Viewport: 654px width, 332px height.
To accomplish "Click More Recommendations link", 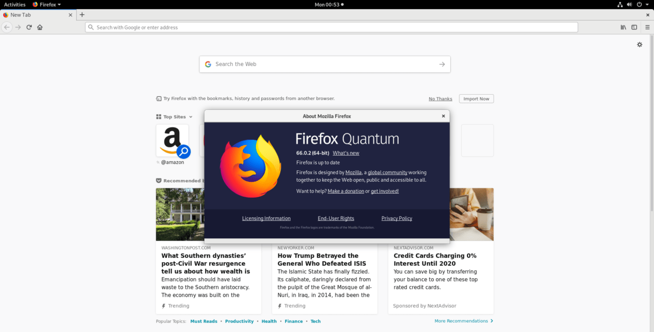I will point(464,321).
